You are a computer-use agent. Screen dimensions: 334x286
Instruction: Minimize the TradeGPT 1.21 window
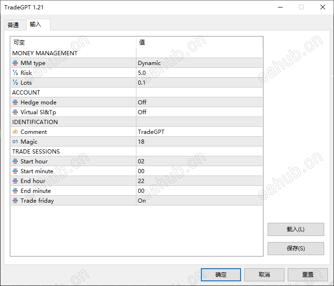coord(280,7)
